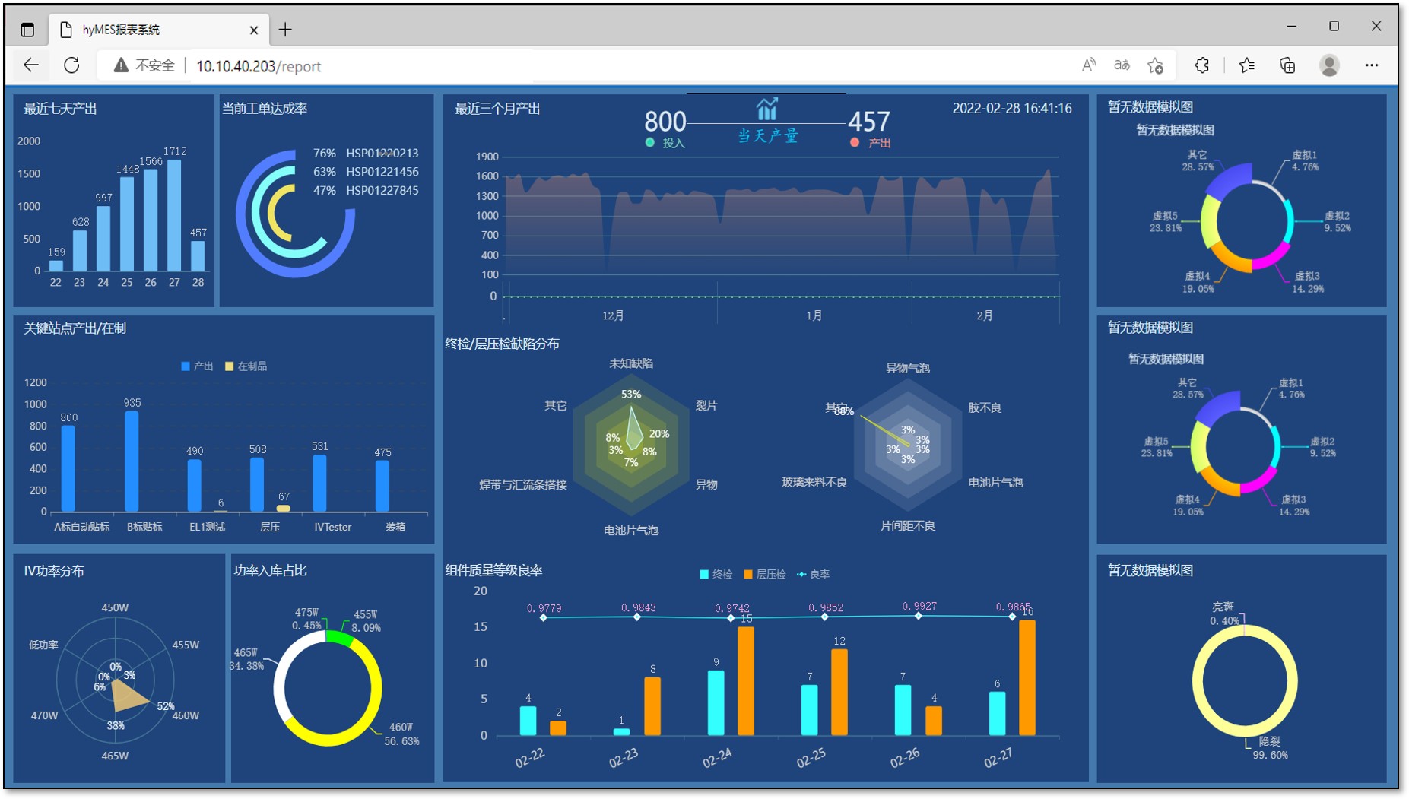The width and height of the screenshot is (1409, 799).
Task: Click the 投入 green indicator dot
Action: click(649, 142)
